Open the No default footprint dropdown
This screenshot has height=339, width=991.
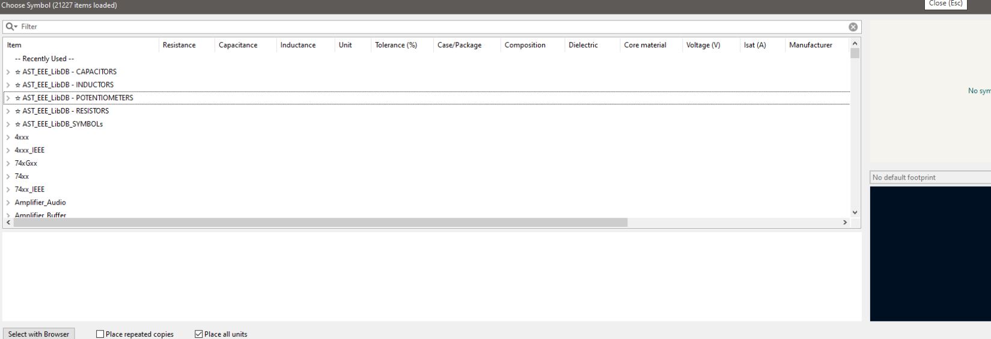coord(929,178)
